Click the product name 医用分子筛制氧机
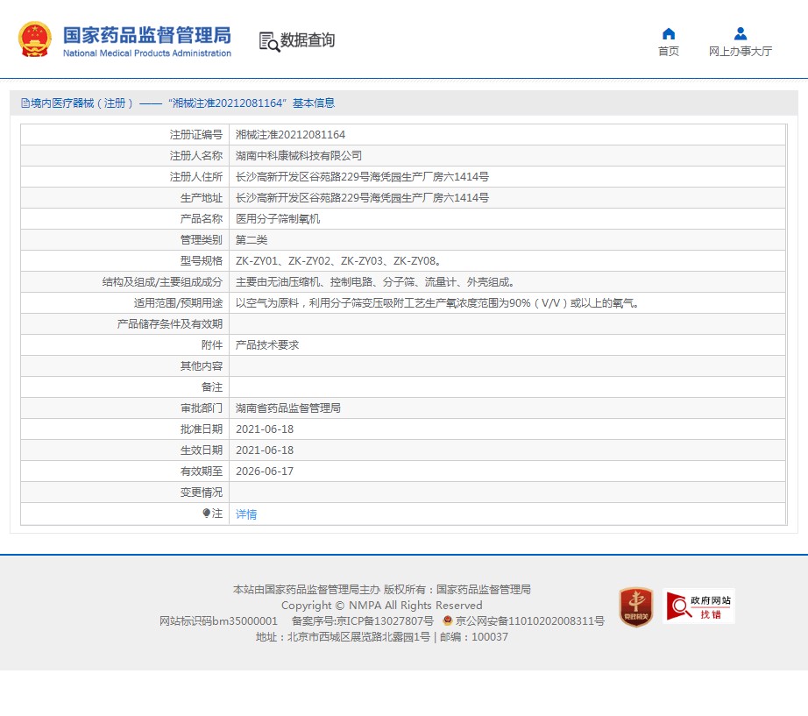This screenshot has height=716, width=808. coord(278,219)
